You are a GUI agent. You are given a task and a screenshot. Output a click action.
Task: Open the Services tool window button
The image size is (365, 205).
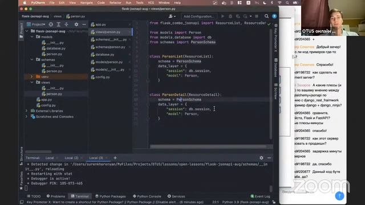pos(176,196)
